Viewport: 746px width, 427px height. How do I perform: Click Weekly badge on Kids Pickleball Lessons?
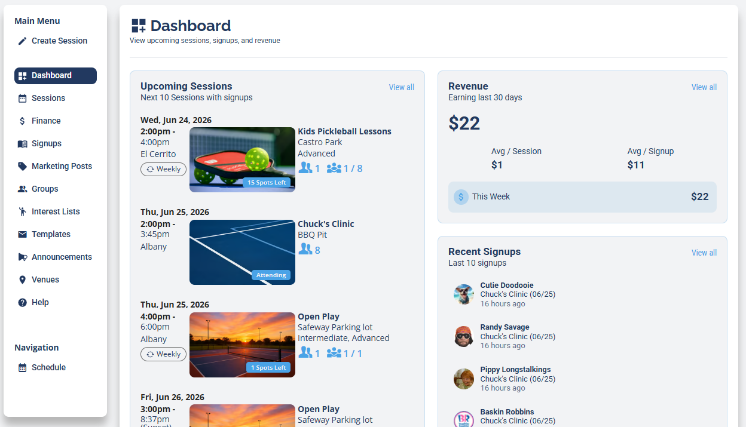point(163,169)
